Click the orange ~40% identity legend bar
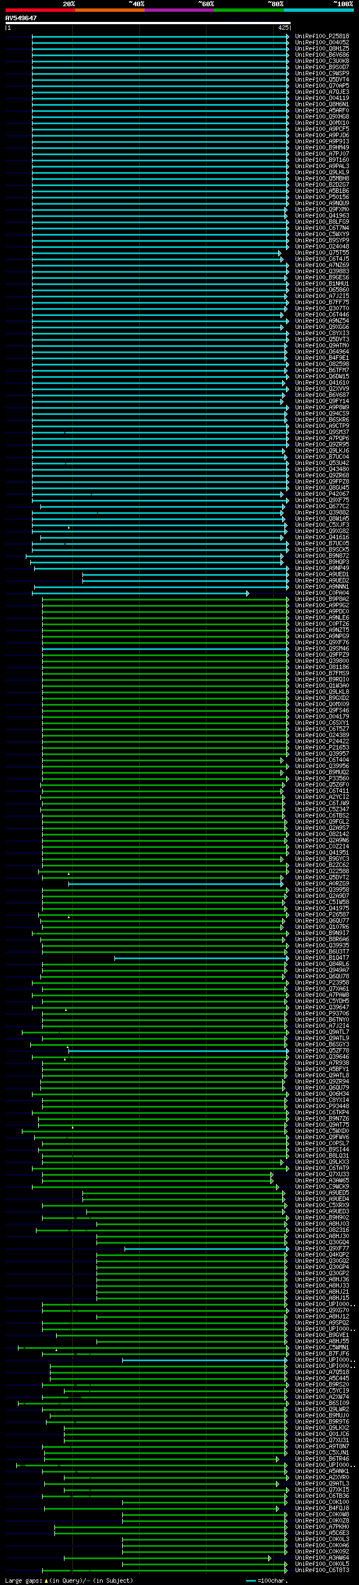The image size is (359, 1585). (x=110, y=11)
